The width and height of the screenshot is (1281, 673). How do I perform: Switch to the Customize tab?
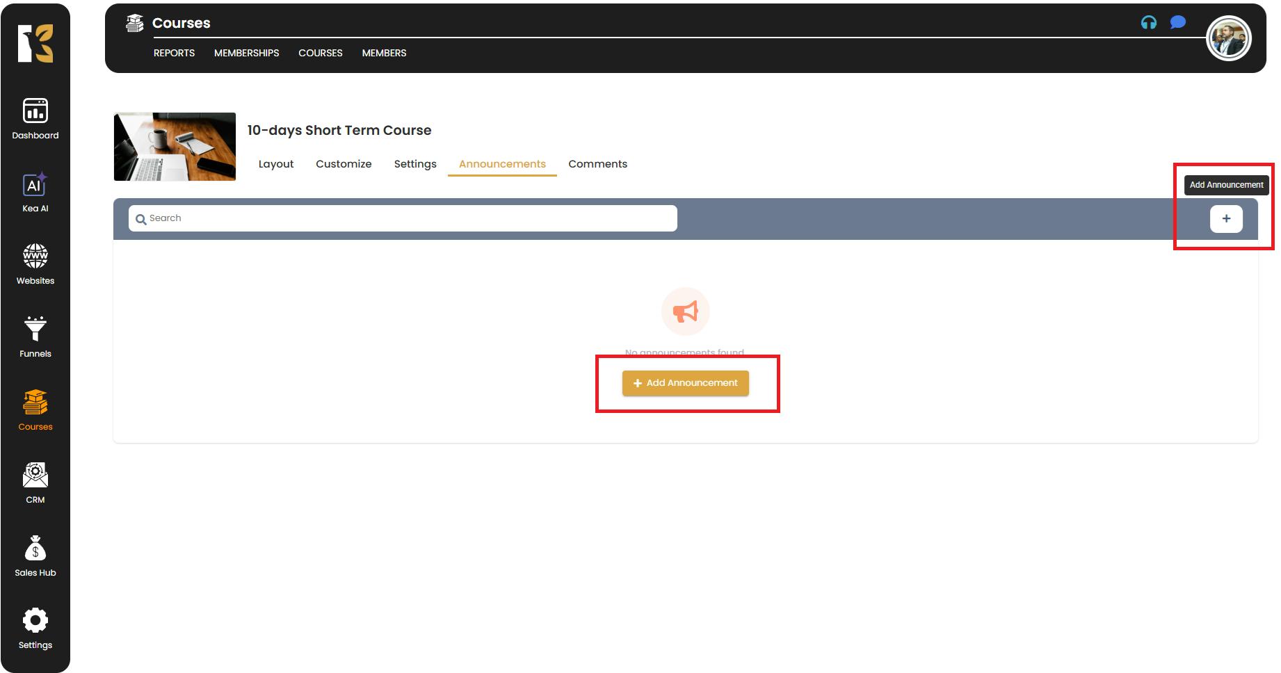click(344, 164)
